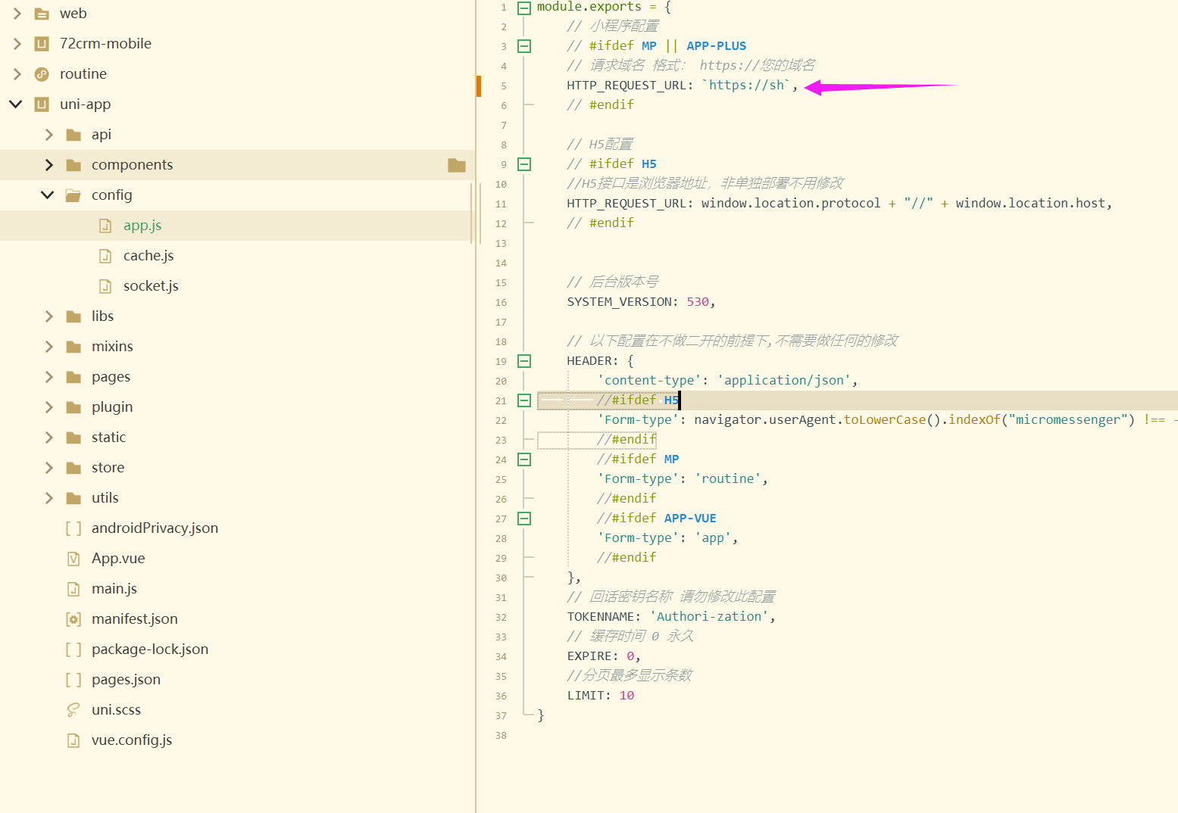
Task: Fold module.exports block at line 1
Action: pos(524,8)
